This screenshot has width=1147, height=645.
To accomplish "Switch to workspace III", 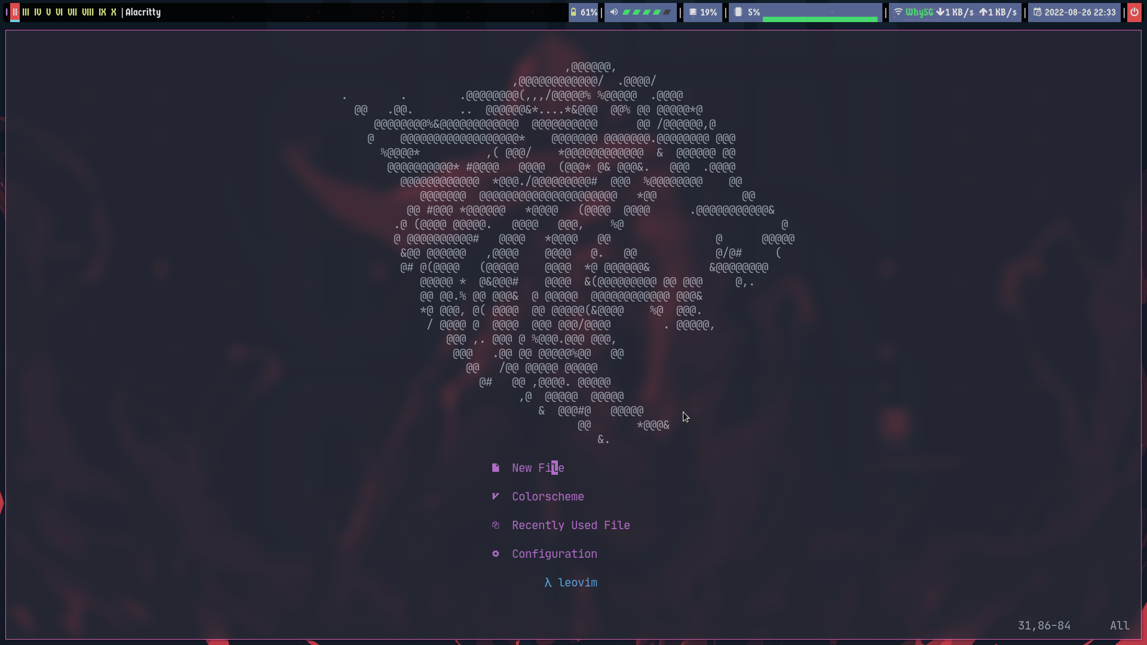I will [x=26, y=12].
